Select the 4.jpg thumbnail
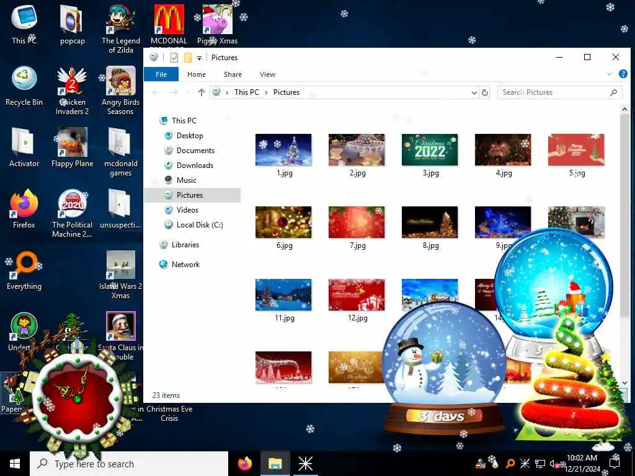635x476 pixels. (503, 150)
